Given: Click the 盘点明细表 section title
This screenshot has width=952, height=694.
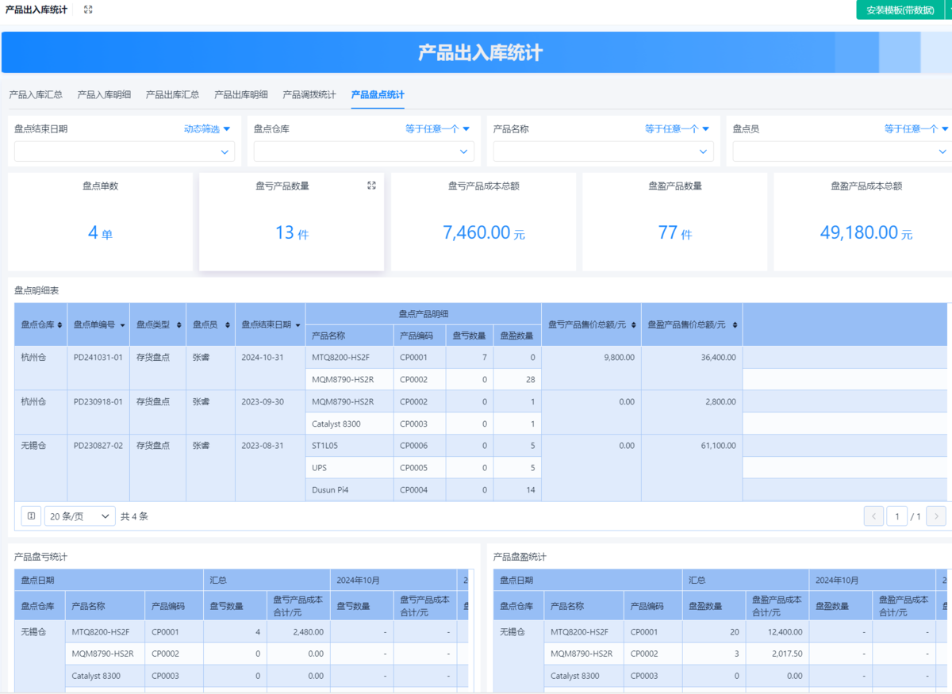Looking at the screenshot, I should [38, 291].
